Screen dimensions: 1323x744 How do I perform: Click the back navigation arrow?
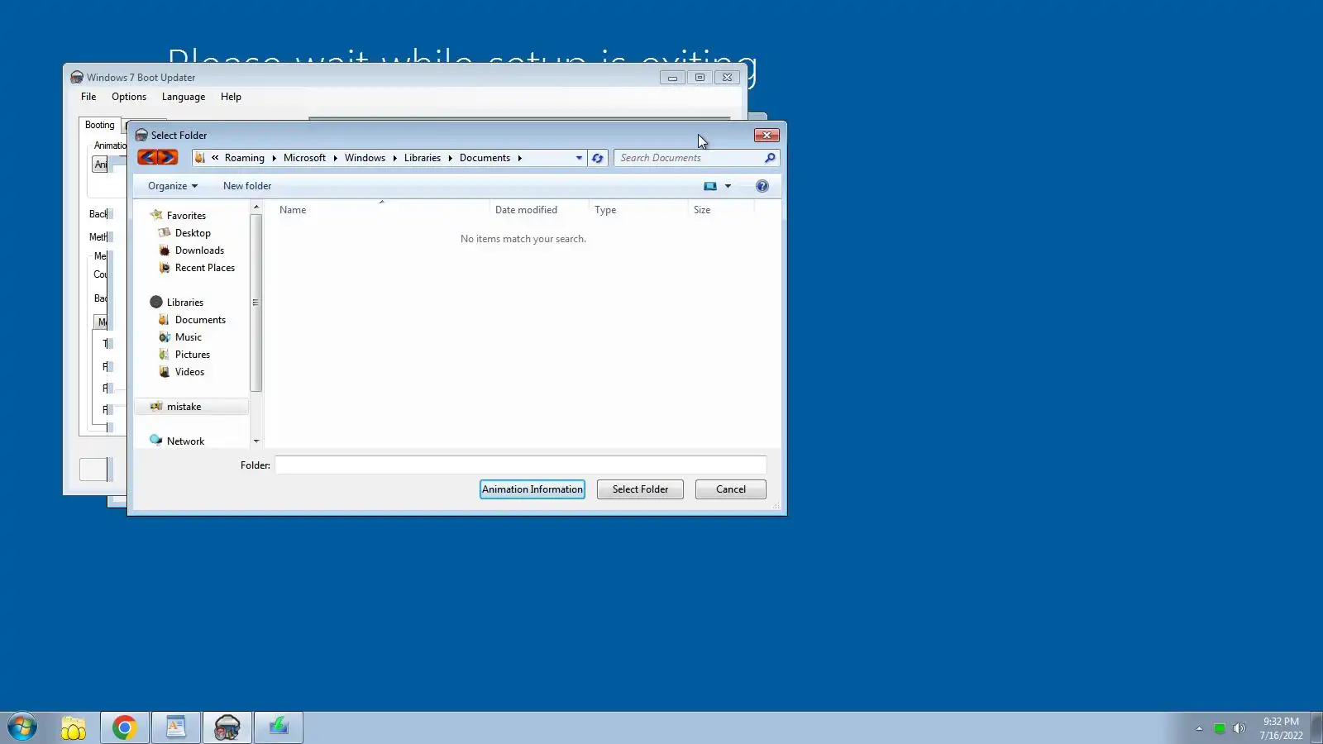pos(147,157)
